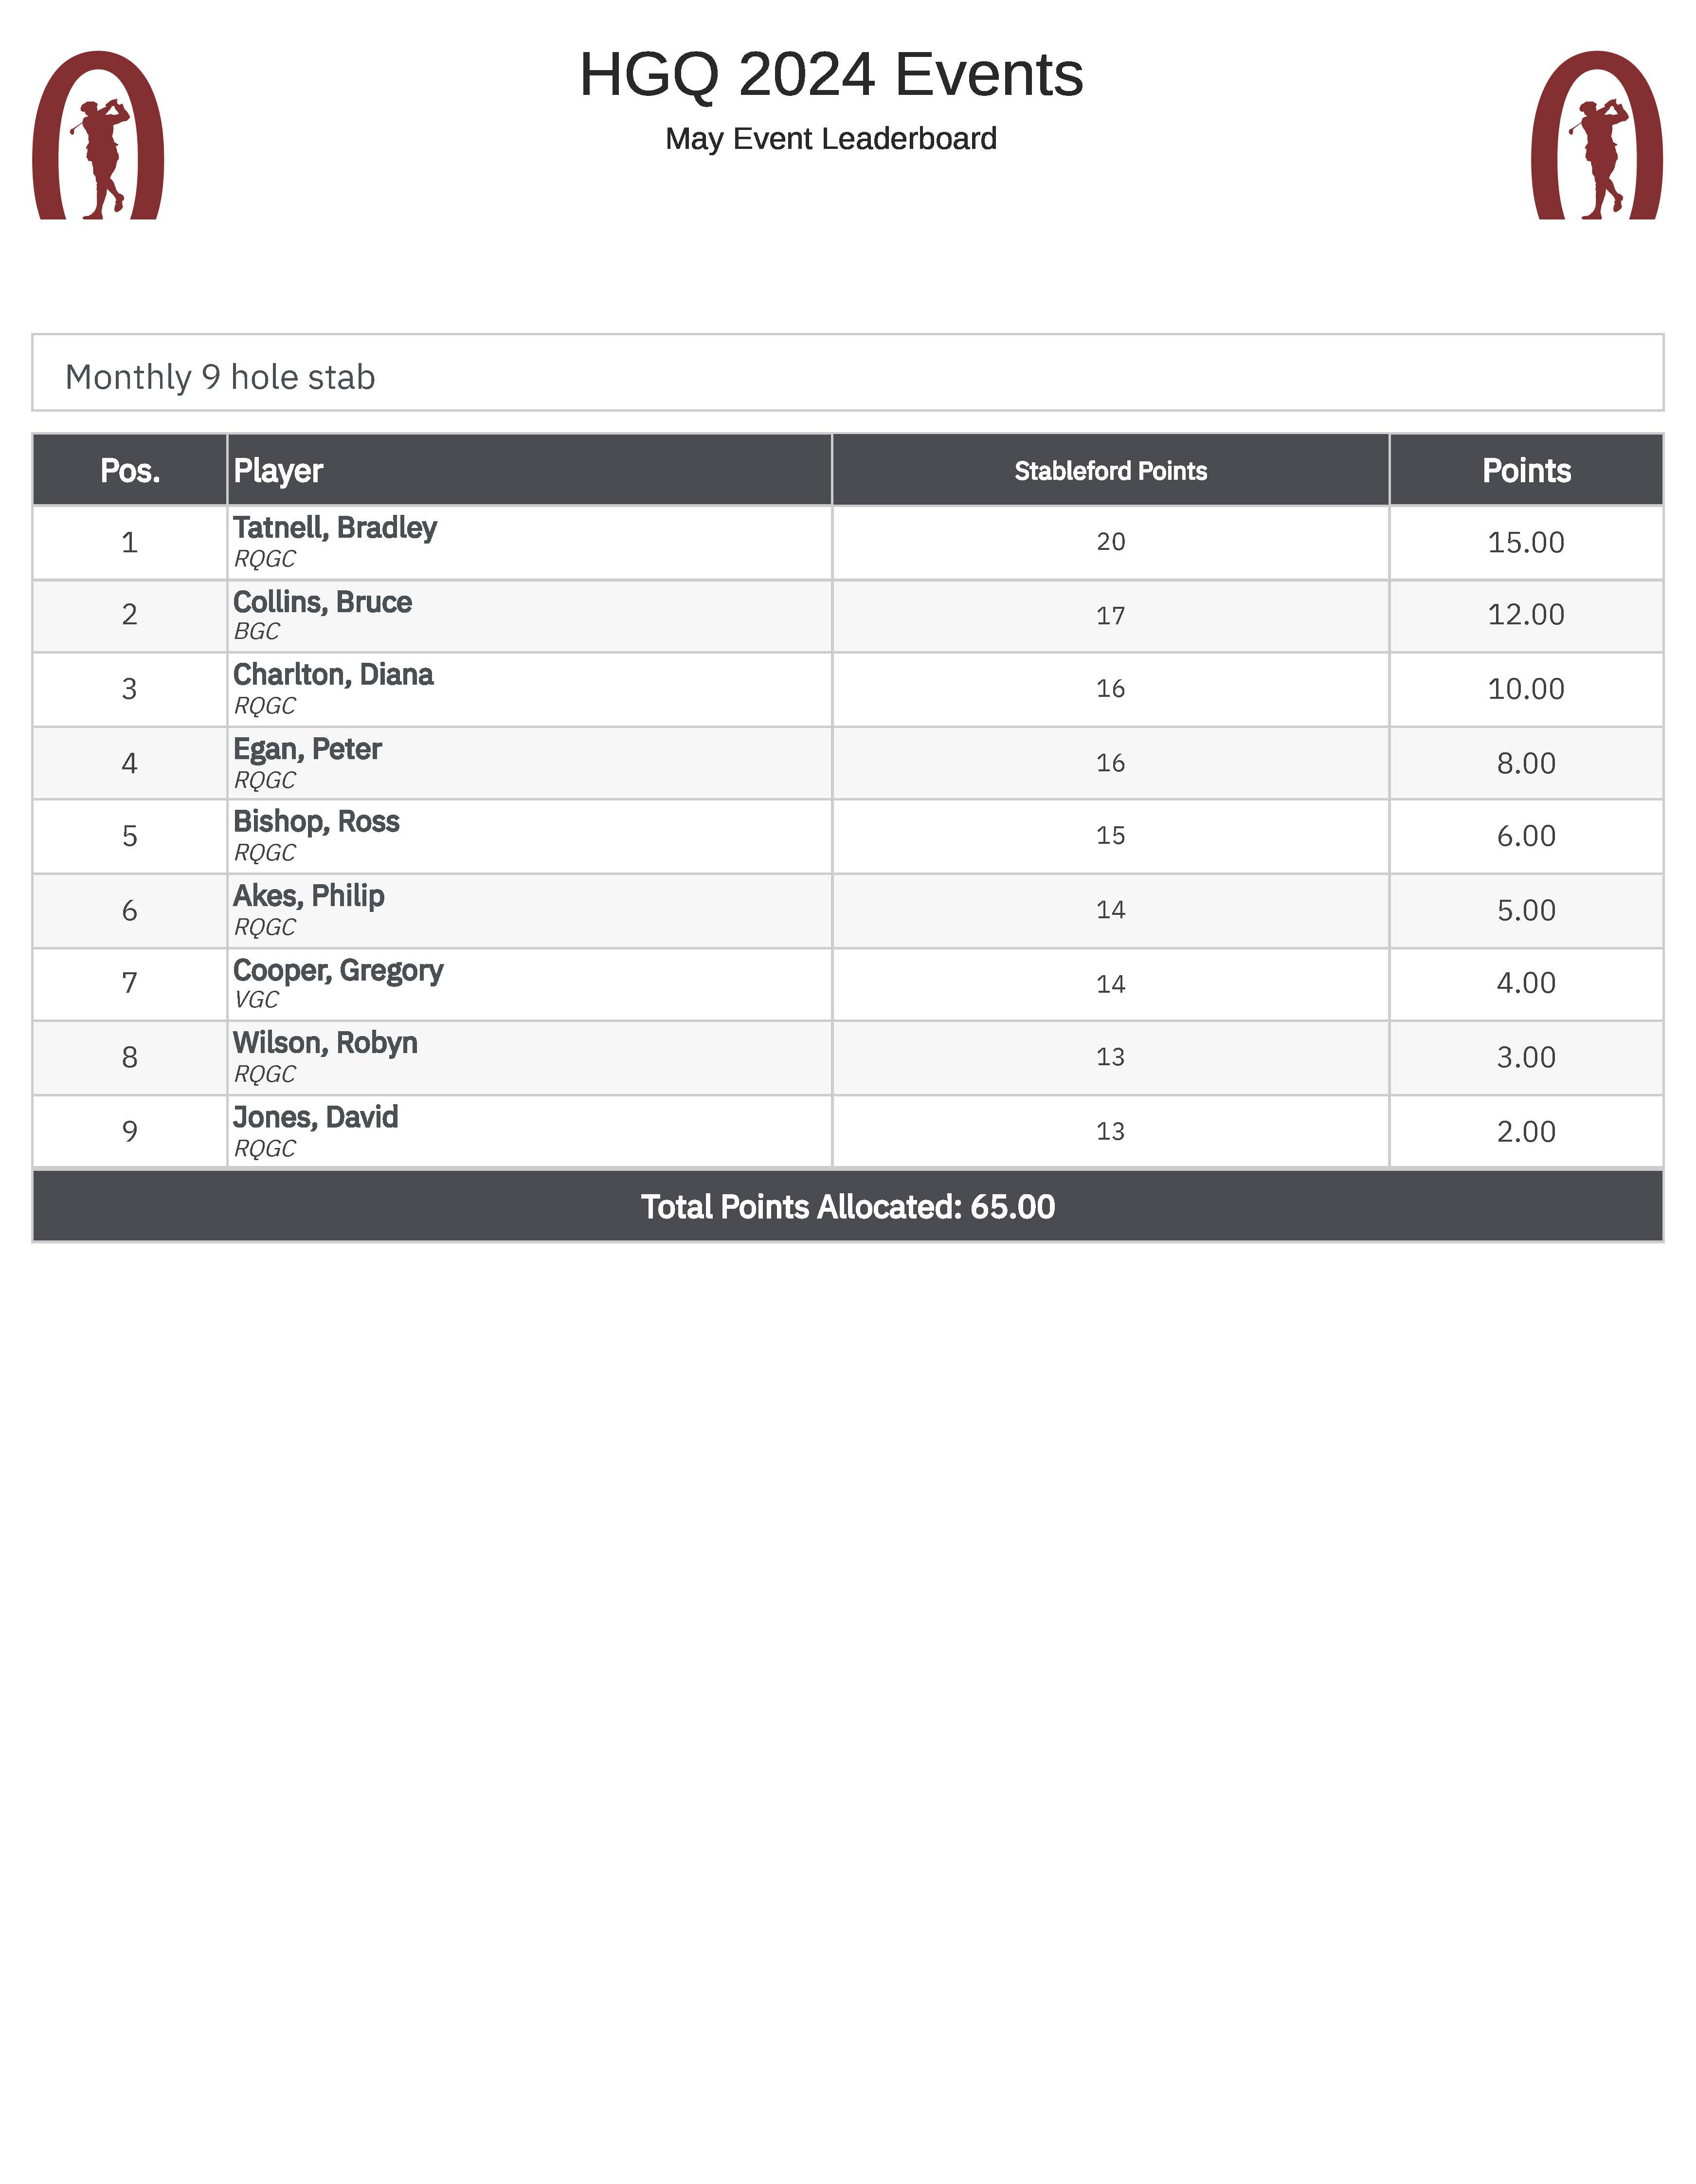The height and width of the screenshot is (2184, 1696).
Task: Click the Monthly 9 hole stab heading
Action: click(220, 377)
